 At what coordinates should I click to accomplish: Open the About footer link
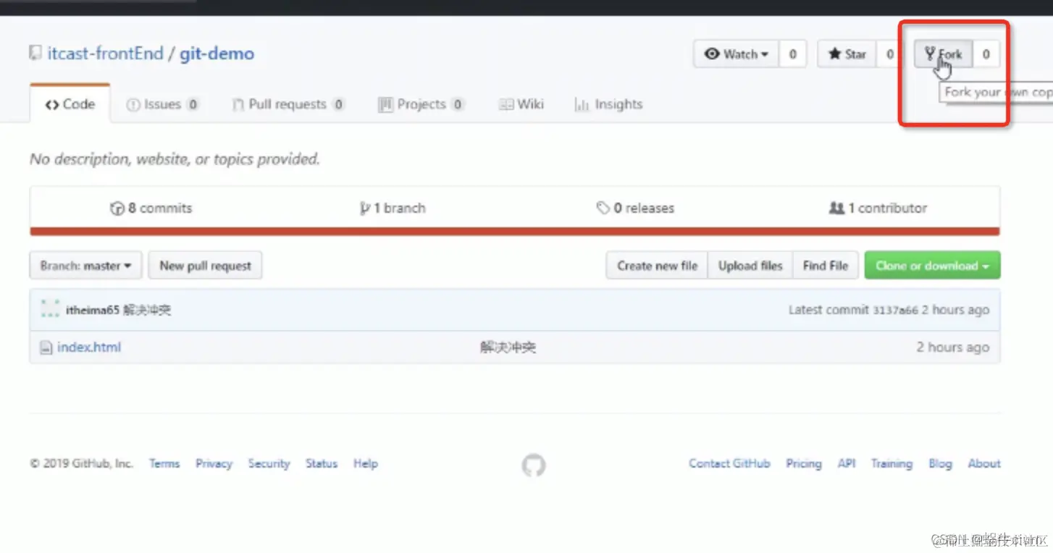tap(984, 464)
